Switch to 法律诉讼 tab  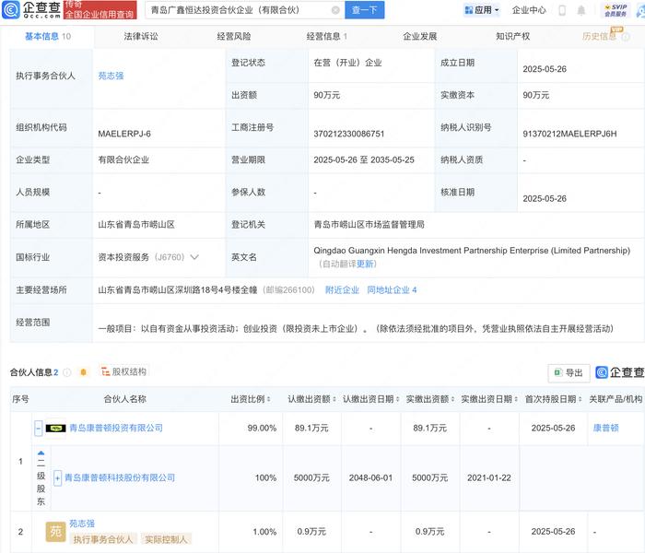point(141,36)
